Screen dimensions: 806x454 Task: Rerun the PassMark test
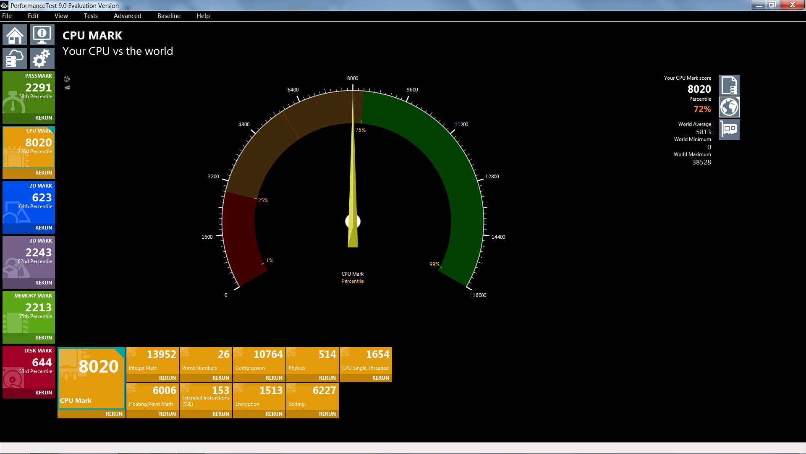[44, 118]
